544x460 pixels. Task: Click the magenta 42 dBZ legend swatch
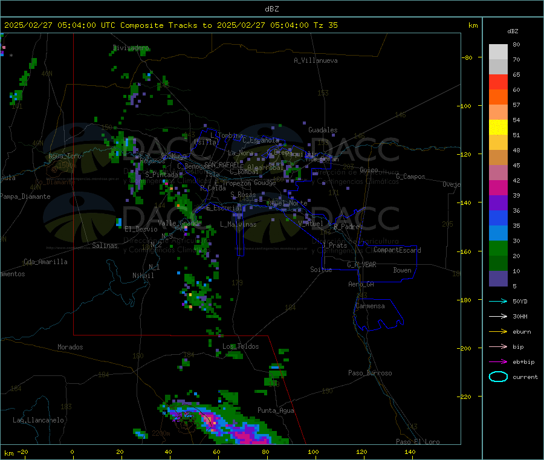[x=498, y=187]
